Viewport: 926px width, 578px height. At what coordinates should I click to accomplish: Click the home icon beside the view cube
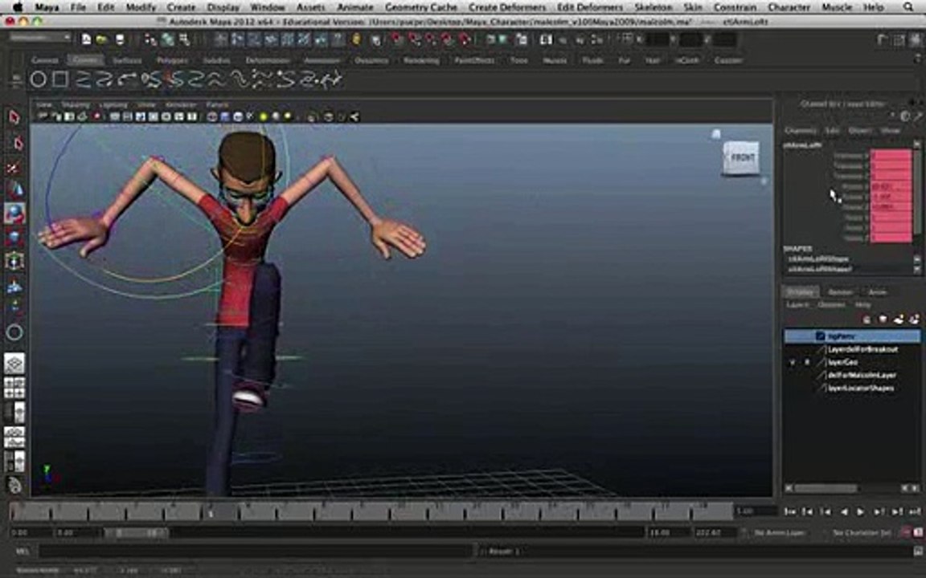point(715,134)
